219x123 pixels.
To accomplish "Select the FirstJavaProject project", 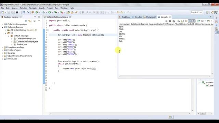I will tap(14, 50).
